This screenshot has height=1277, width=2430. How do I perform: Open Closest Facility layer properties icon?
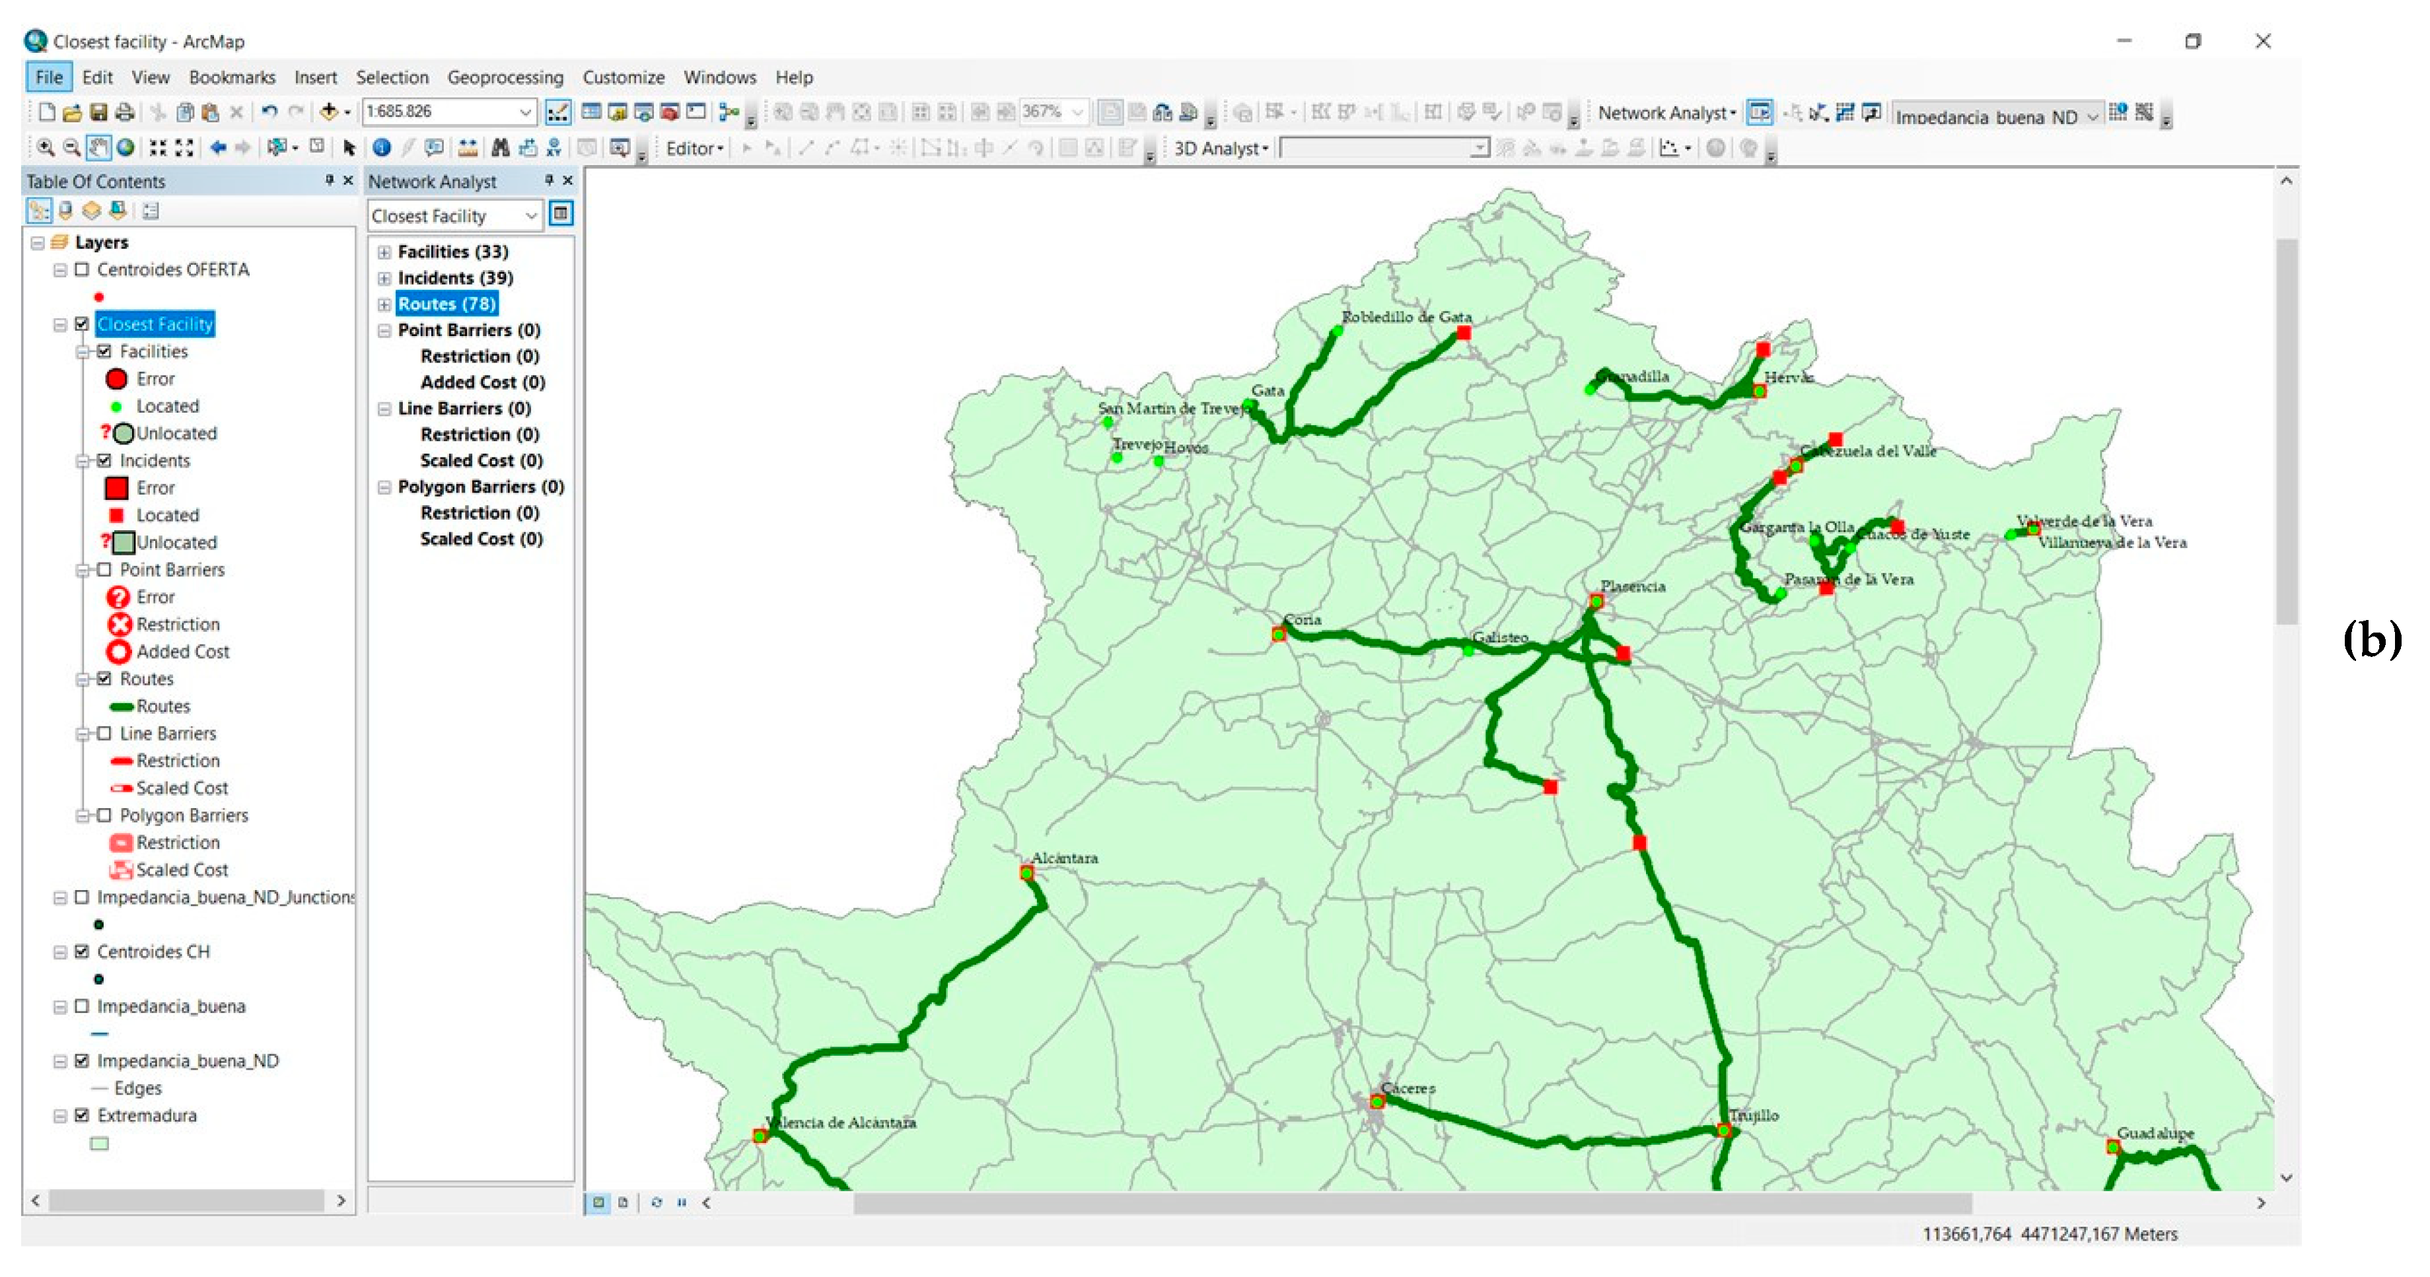(x=561, y=215)
